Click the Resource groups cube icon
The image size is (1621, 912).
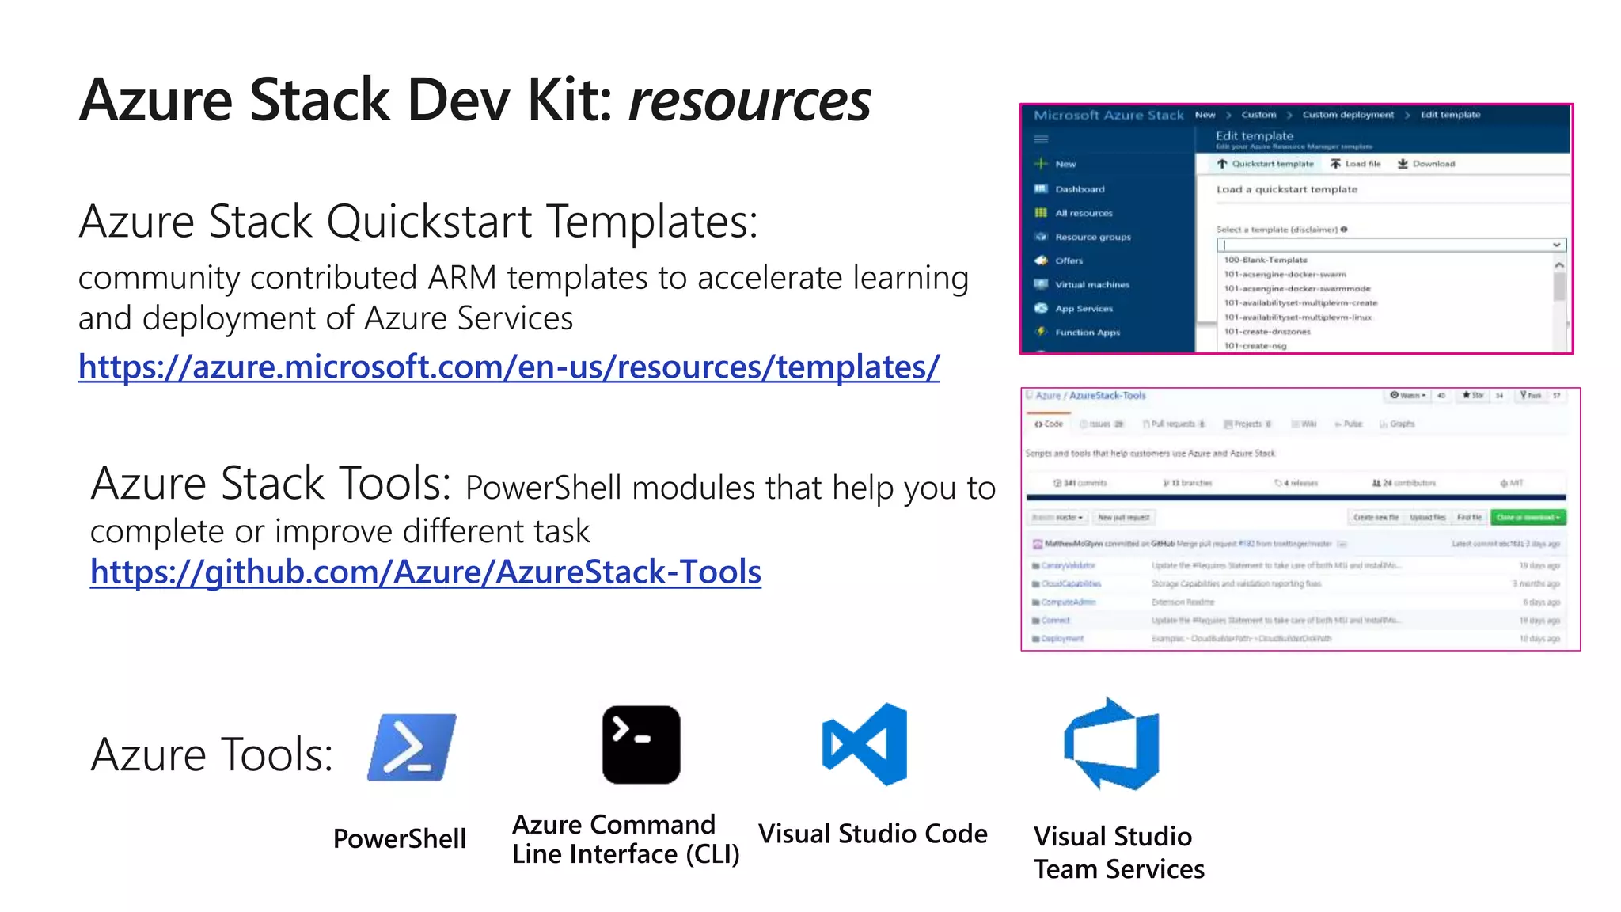(1041, 237)
